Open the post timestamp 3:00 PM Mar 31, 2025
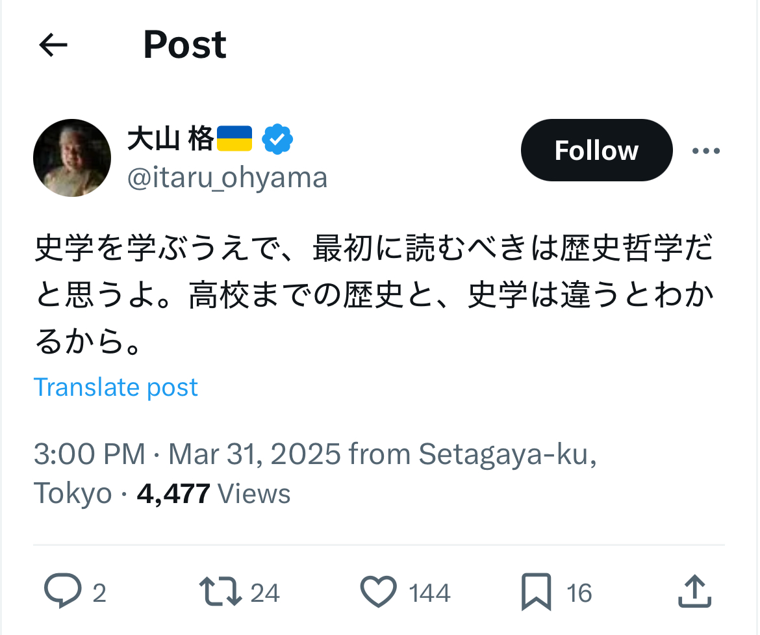760x635 pixels. [x=187, y=454]
